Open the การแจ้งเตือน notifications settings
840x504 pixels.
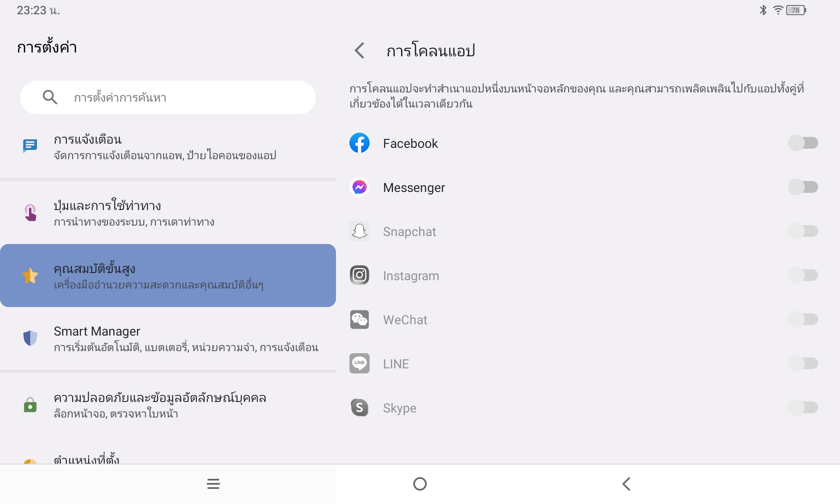pos(168,147)
